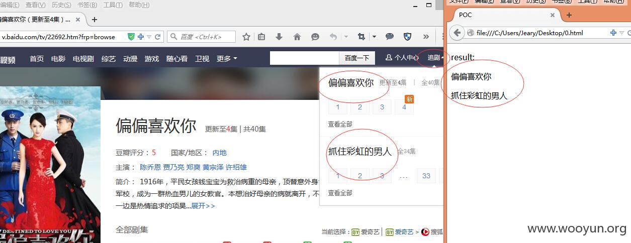This screenshot has width=631, height=243.
Task: Open 偏偏喜欢你 title in the 追剧 panel
Action: pos(351,82)
